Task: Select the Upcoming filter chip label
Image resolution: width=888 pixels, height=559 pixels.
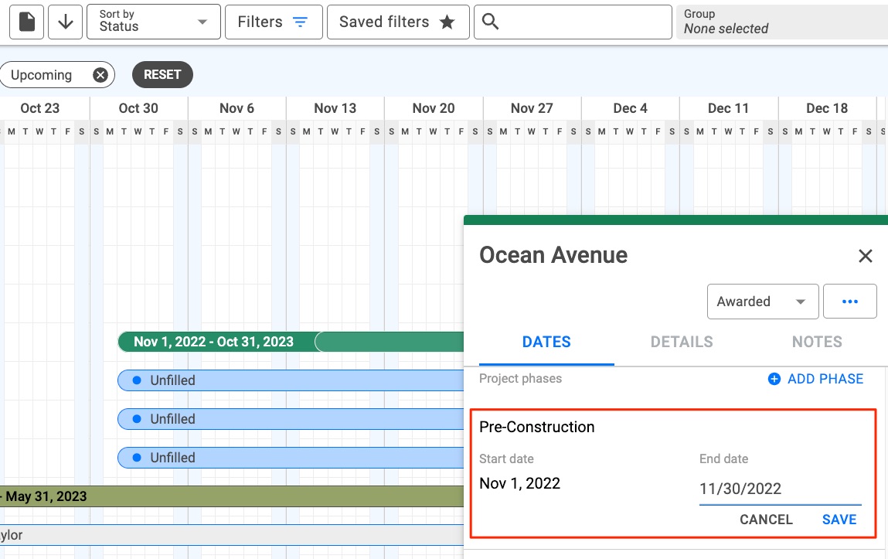Action: point(41,75)
